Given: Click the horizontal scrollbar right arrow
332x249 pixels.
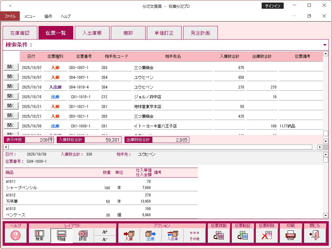Looking at the screenshot, I should 320,147.
